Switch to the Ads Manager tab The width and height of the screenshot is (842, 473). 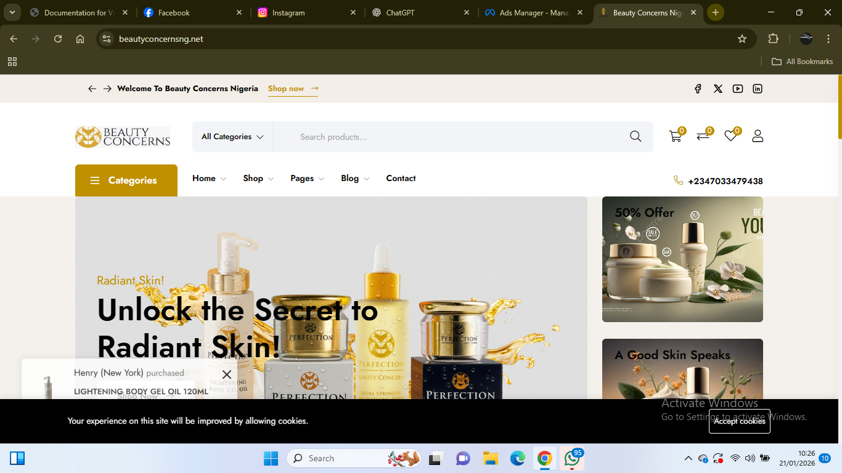click(535, 12)
